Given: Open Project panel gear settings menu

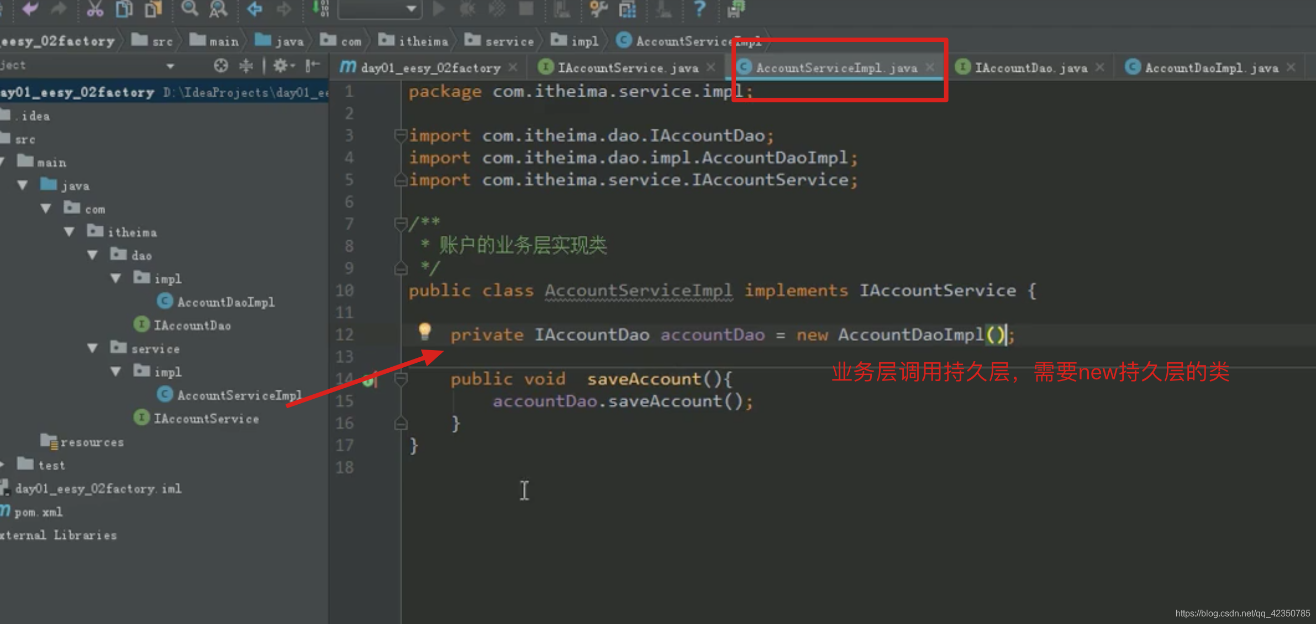Looking at the screenshot, I should tap(283, 66).
